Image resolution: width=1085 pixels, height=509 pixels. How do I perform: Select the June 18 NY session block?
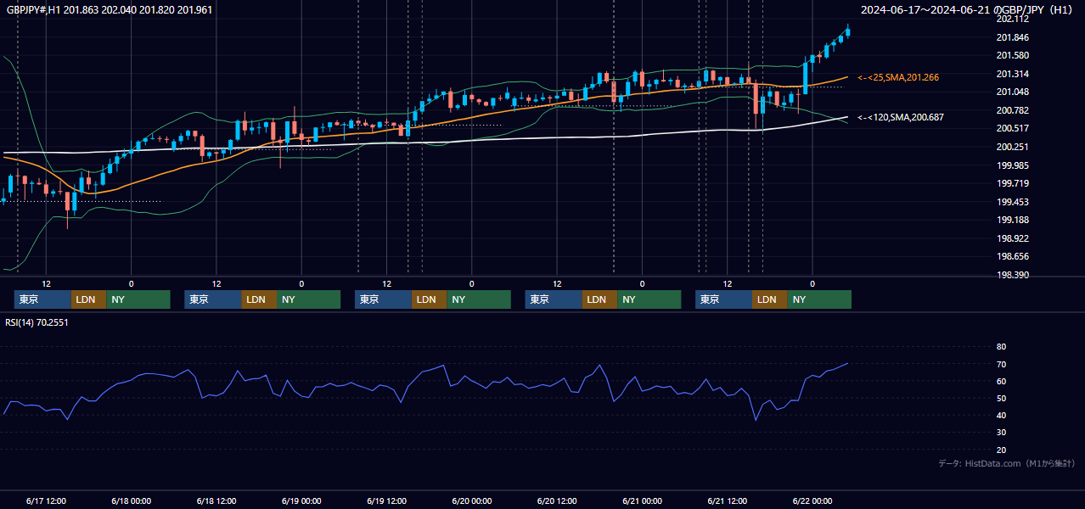pyautogui.click(x=309, y=299)
